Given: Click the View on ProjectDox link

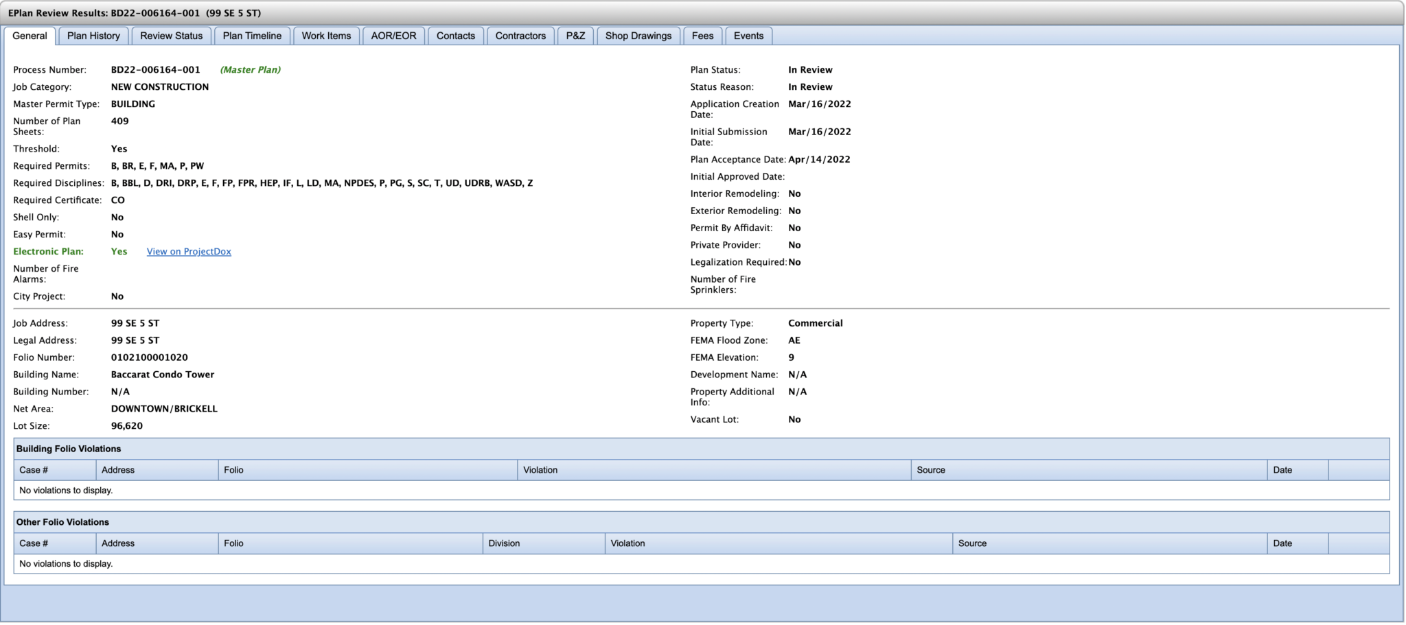Looking at the screenshot, I should (189, 252).
